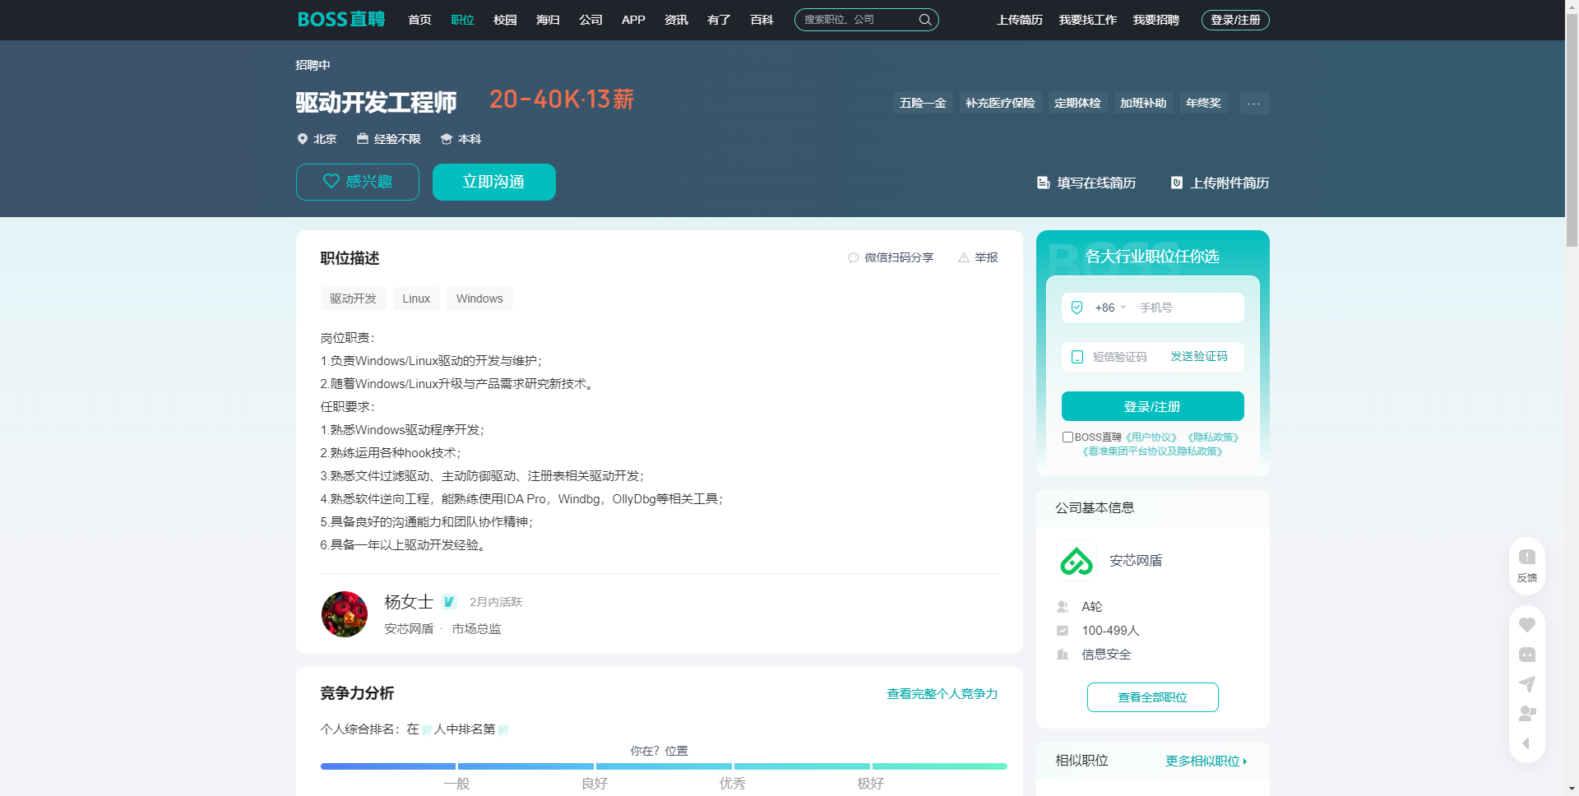This screenshot has height=796, width=1579.
Task: Open the +86 country code dropdown
Action: click(x=1110, y=308)
